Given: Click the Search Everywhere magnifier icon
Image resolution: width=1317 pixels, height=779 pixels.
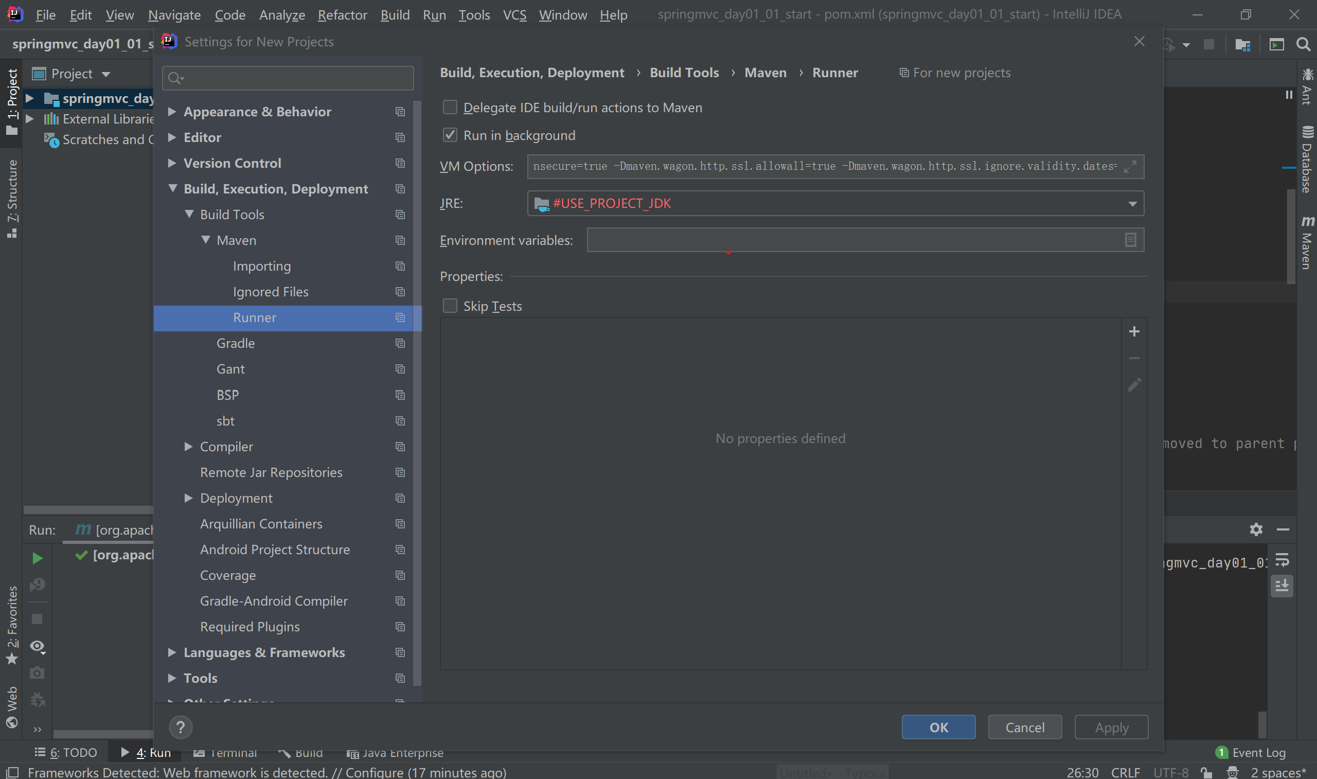Looking at the screenshot, I should pyautogui.click(x=1303, y=44).
